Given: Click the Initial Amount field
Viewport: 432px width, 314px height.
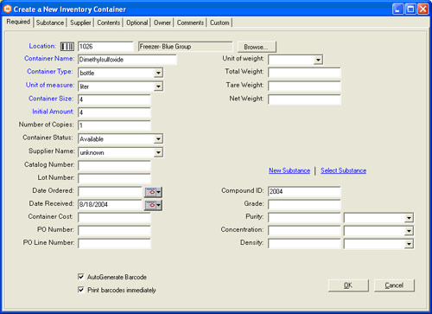Looking at the screenshot, I should (x=114, y=112).
